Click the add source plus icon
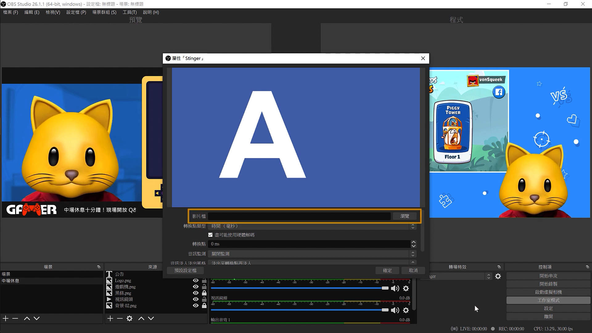Viewport: 592px width, 333px height. [x=110, y=318]
